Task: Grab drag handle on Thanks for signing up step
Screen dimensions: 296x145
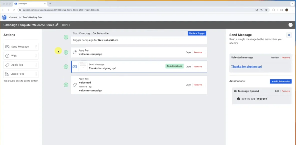Action: pos(205,67)
